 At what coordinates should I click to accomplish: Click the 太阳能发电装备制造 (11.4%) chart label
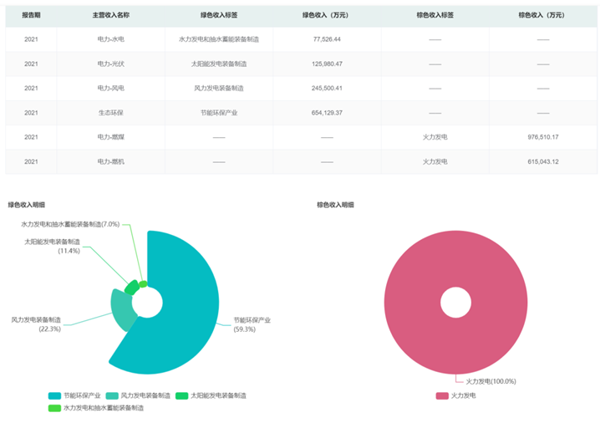tap(53, 246)
